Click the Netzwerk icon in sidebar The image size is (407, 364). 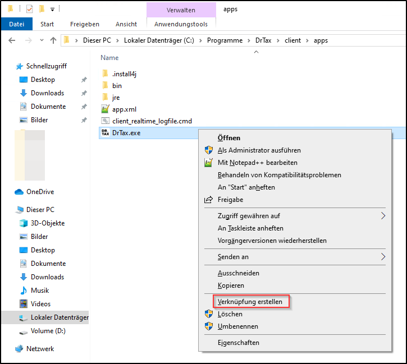20,349
